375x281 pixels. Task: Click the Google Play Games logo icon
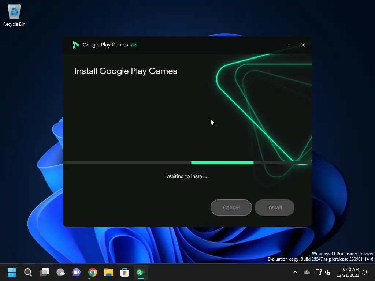[75, 45]
